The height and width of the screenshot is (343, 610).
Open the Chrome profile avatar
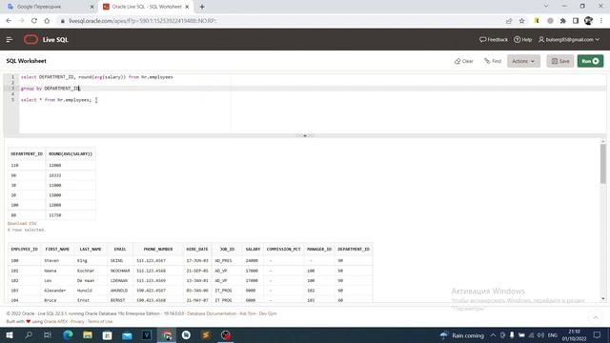click(x=588, y=21)
